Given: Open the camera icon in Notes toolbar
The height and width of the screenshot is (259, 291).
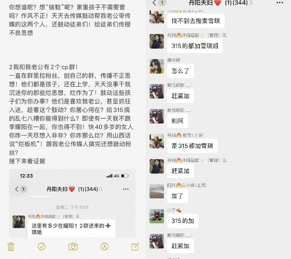Looking at the screenshot, I should pyautogui.click(x=73, y=247).
